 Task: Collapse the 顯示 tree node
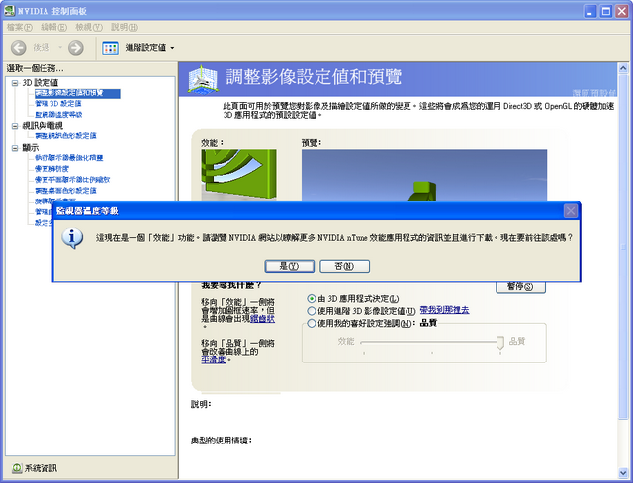tap(15, 148)
